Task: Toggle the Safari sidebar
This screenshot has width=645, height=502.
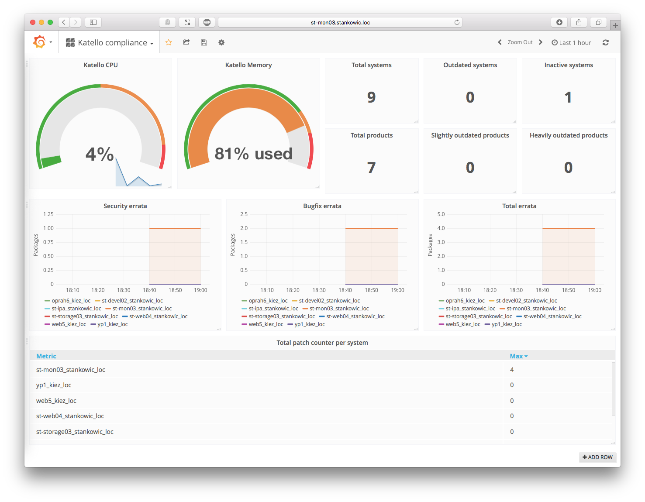Action: (93, 22)
